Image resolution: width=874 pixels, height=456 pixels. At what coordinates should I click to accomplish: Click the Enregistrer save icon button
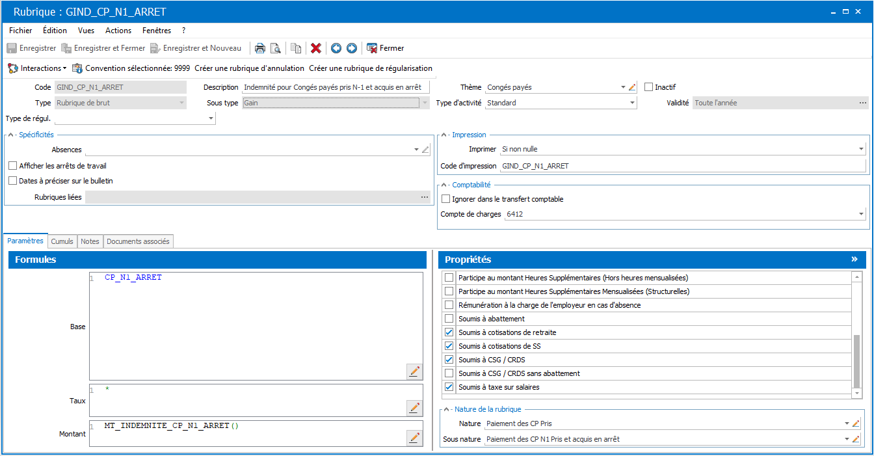12,48
